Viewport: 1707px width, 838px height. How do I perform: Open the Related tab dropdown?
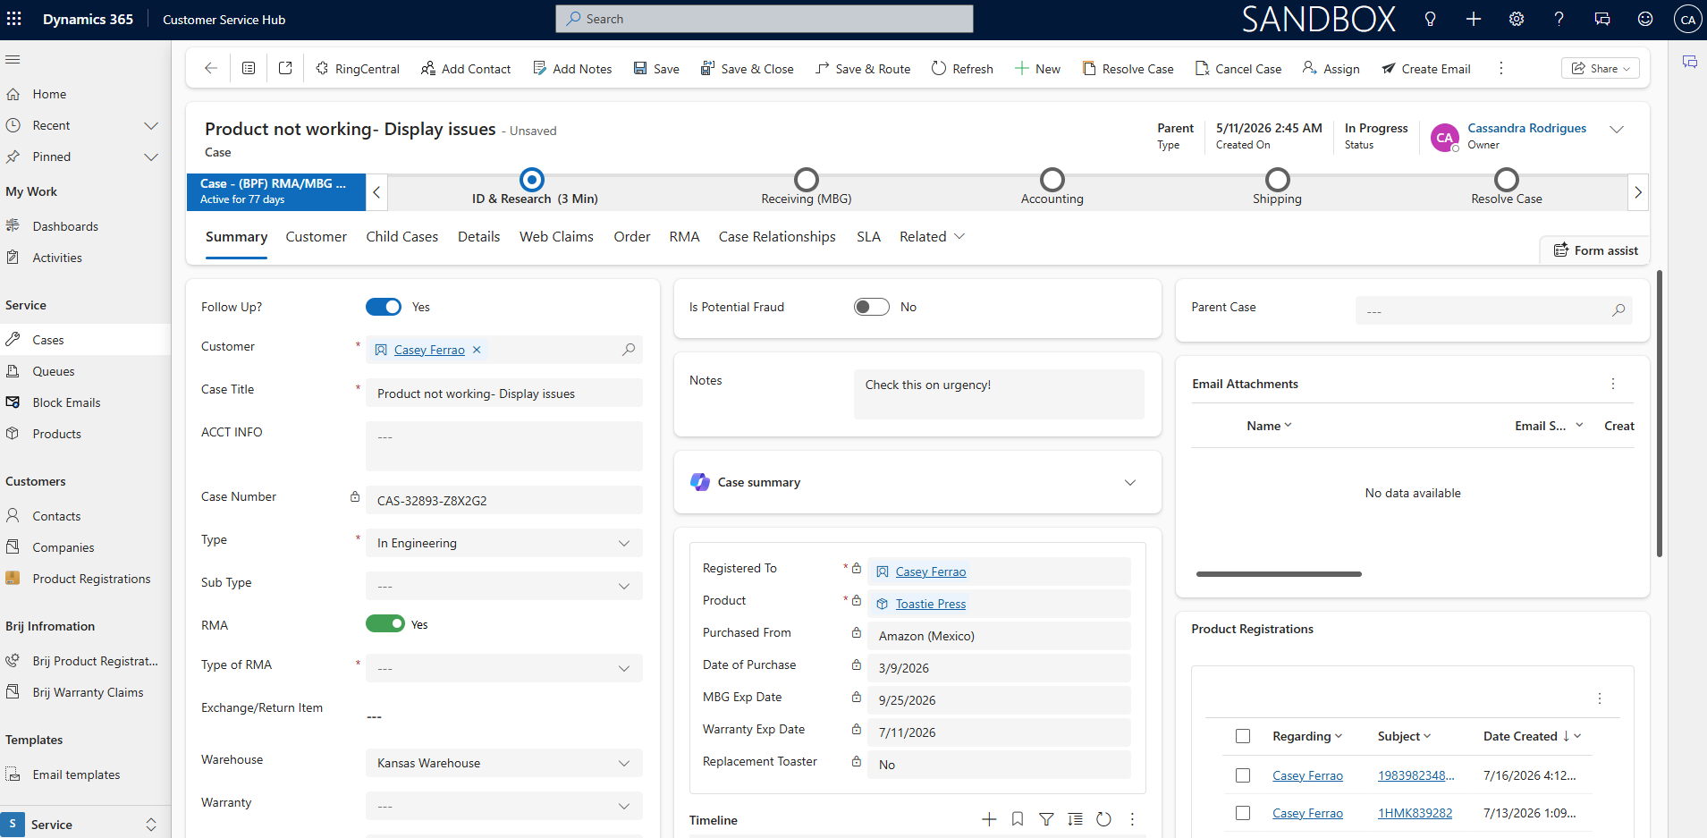pyautogui.click(x=932, y=237)
